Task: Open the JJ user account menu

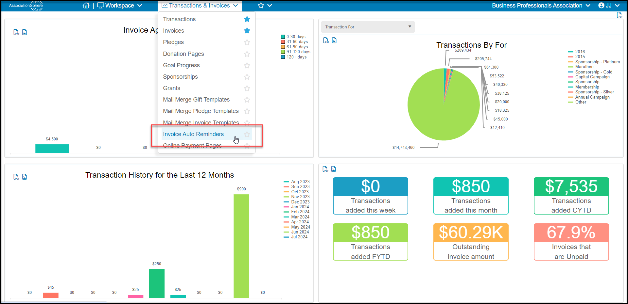Action: click(609, 6)
